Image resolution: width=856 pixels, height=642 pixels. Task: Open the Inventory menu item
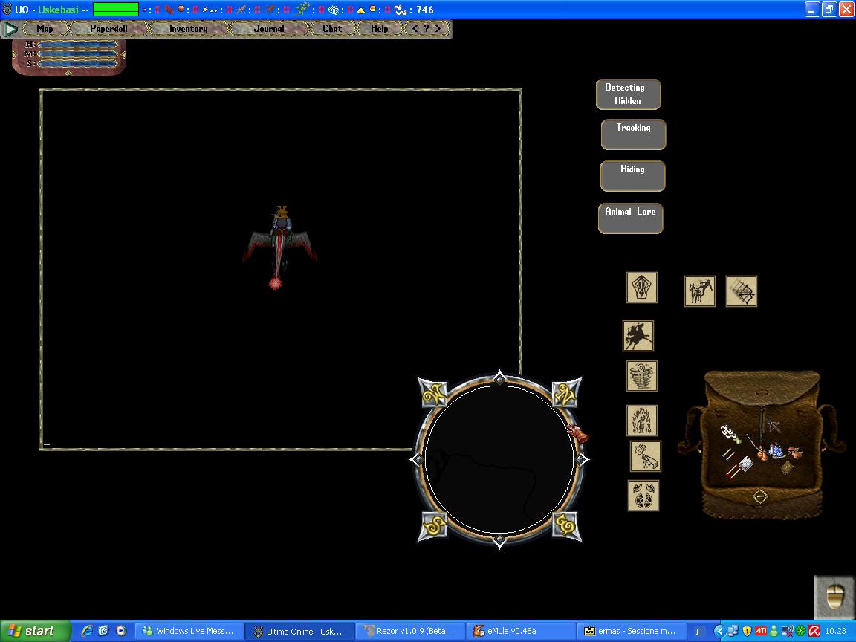point(188,29)
